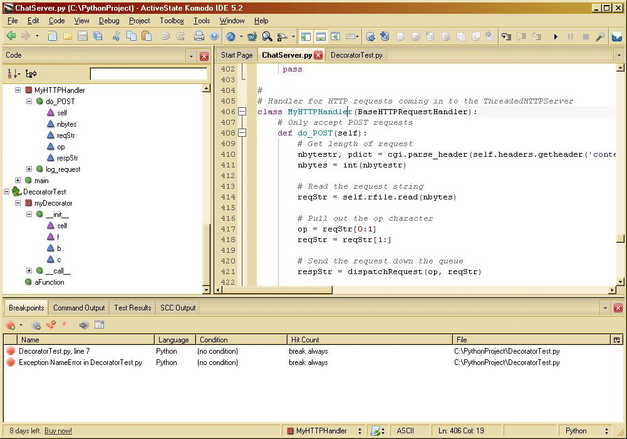
Task: Close the ChatServer.py editor tab
Action: [x=318, y=55]
